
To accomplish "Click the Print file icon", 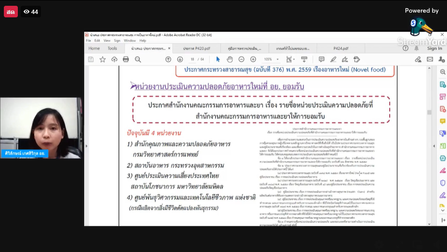I will (x=126, y=59).
